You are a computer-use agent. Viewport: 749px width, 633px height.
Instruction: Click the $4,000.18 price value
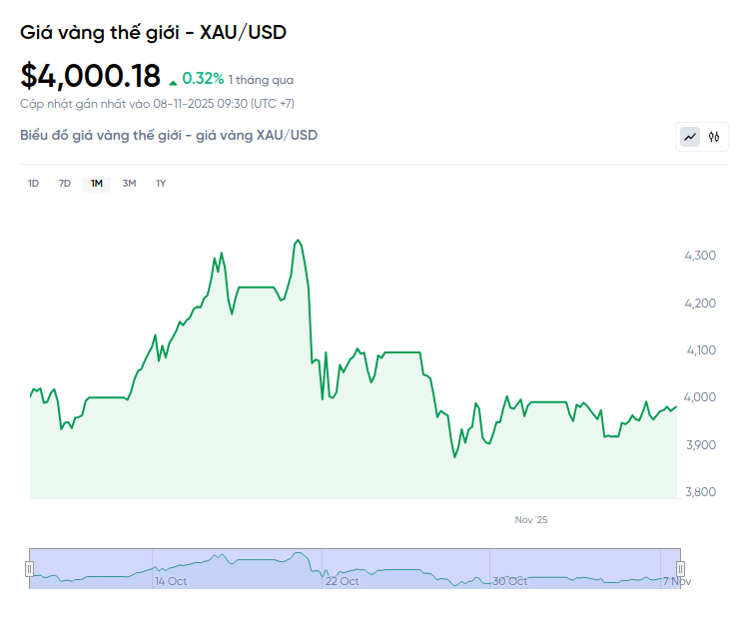click(90, 76)
